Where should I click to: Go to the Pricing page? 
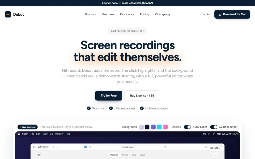point(144,14)
